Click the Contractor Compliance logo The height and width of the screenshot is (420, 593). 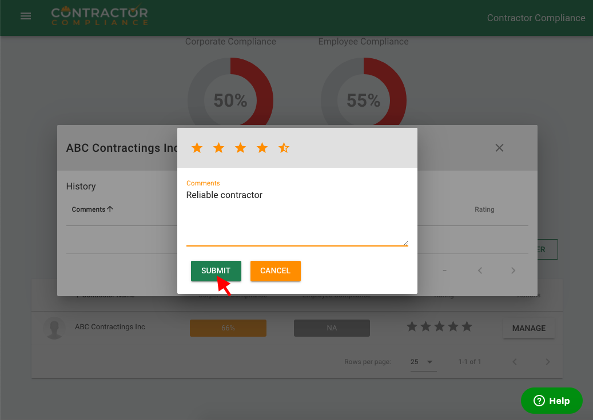[100, 16]
